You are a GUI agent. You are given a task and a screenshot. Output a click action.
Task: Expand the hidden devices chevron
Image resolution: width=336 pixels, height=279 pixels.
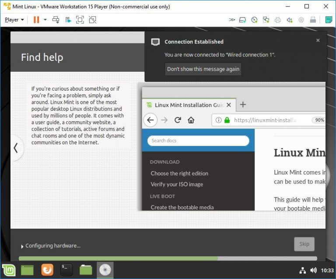pyautogui.click(x=232, y=20)
